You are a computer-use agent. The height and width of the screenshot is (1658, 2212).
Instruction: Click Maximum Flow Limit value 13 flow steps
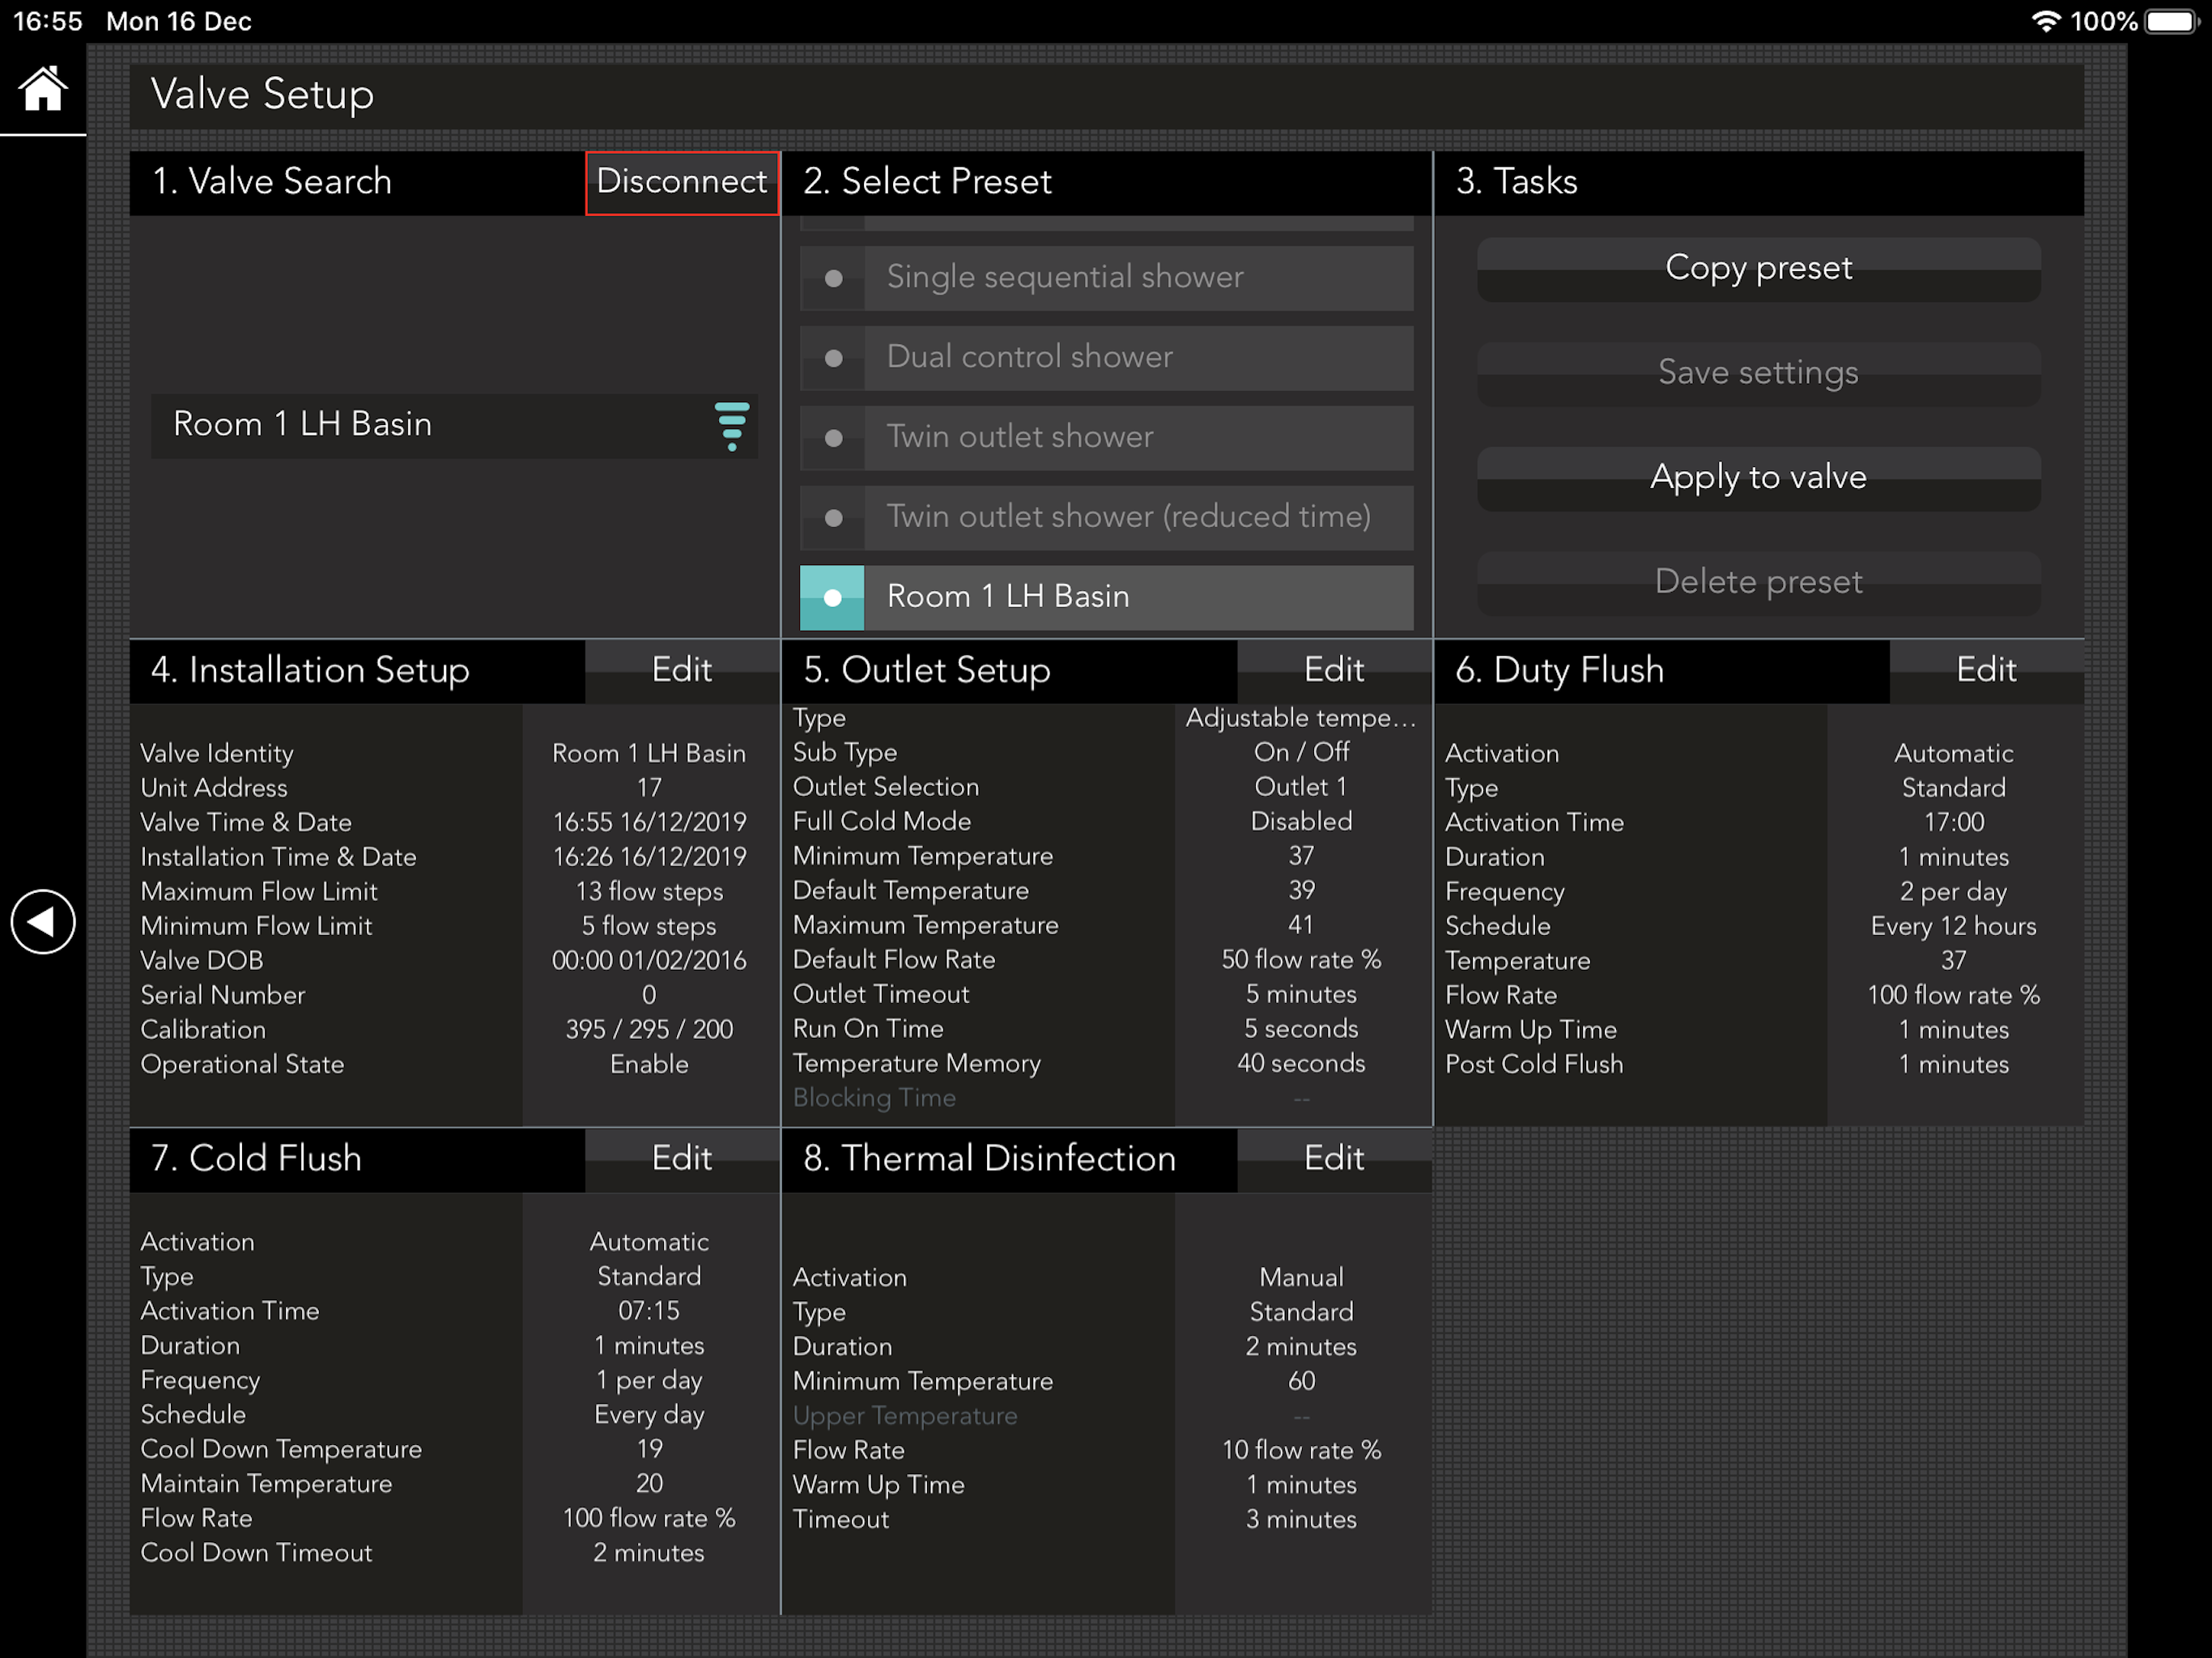coord(649,892)
